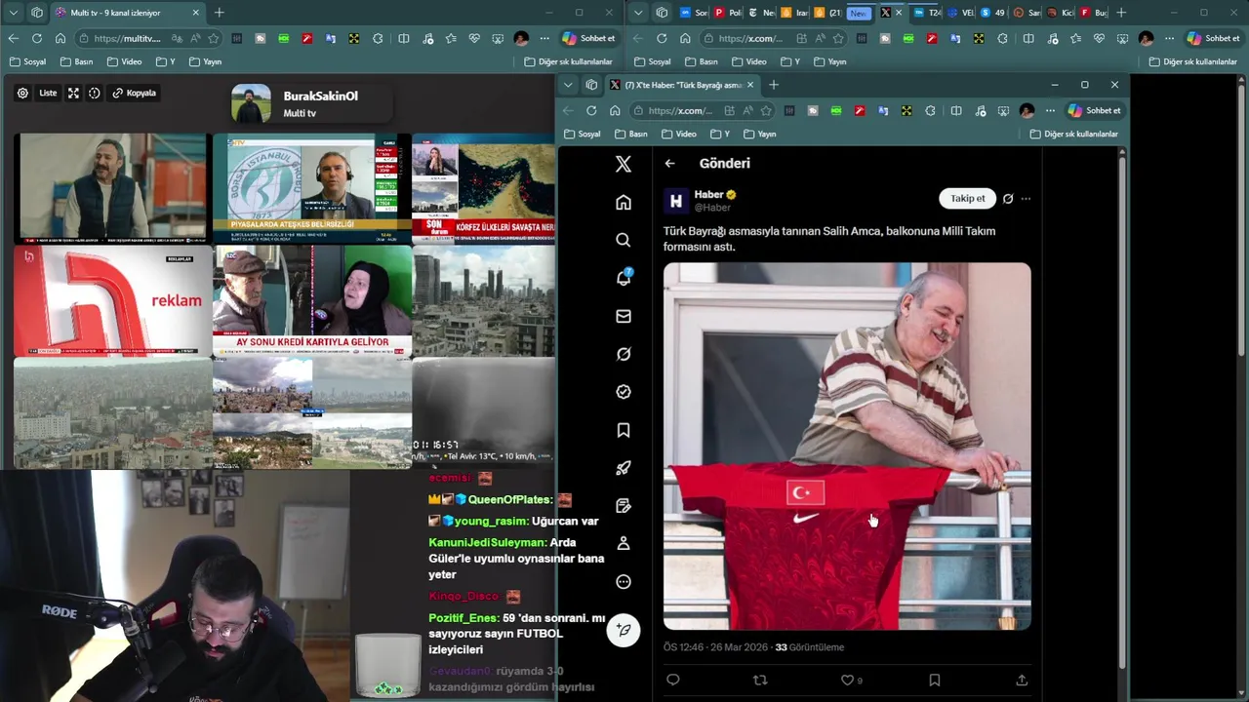Expand Diğer sık kullanılanlar in Multi tv window
The image size is (1249, 702).
(x=568, y=61)
